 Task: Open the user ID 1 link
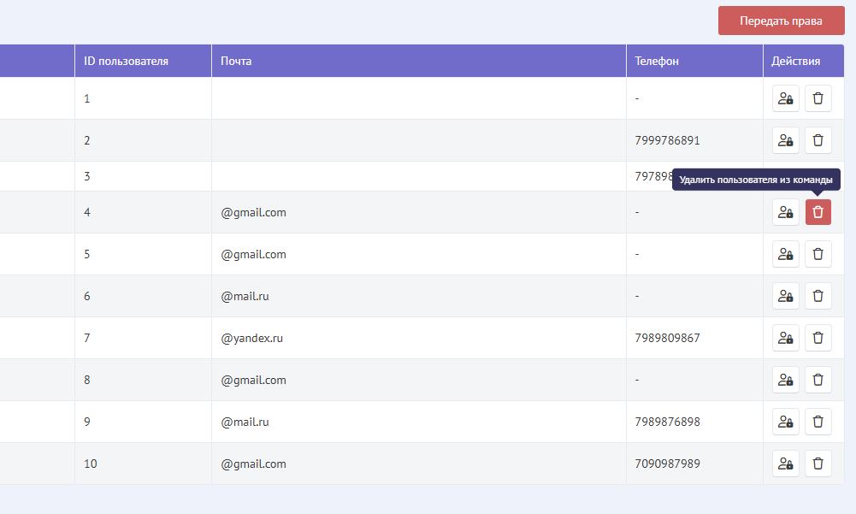tap(87, 98)
